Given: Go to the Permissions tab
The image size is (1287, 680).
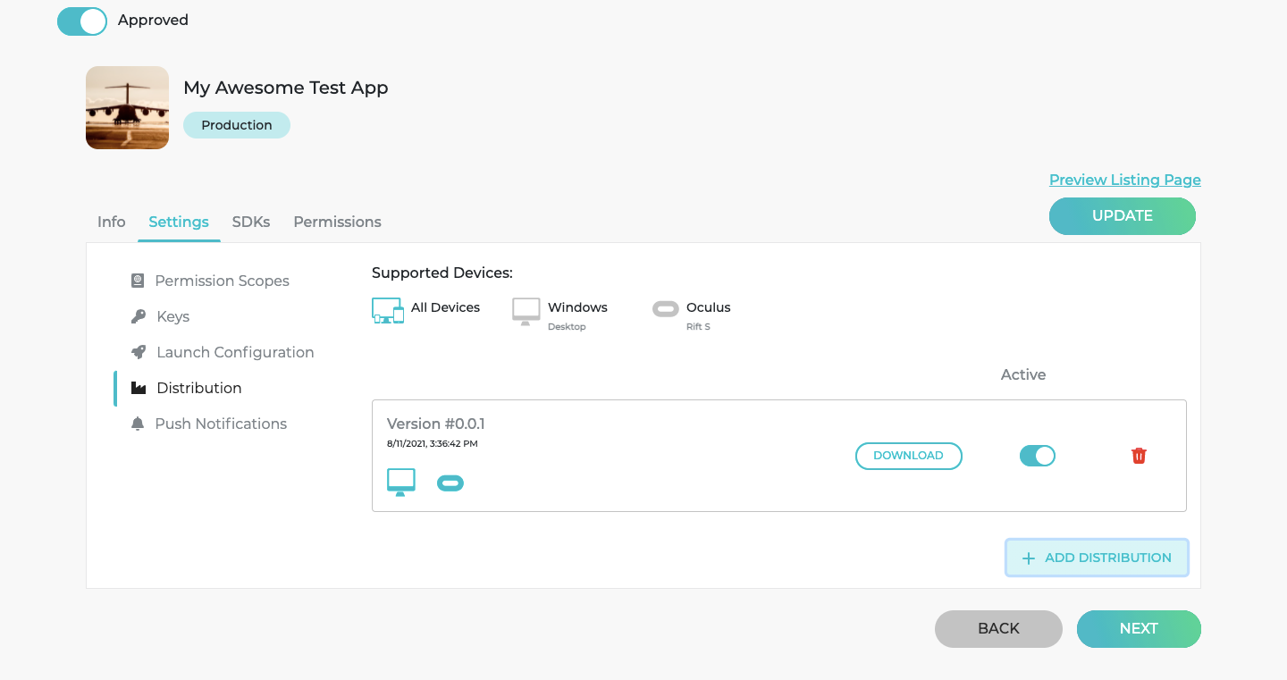Looking at the screenshot, I should tap(337, 222).
